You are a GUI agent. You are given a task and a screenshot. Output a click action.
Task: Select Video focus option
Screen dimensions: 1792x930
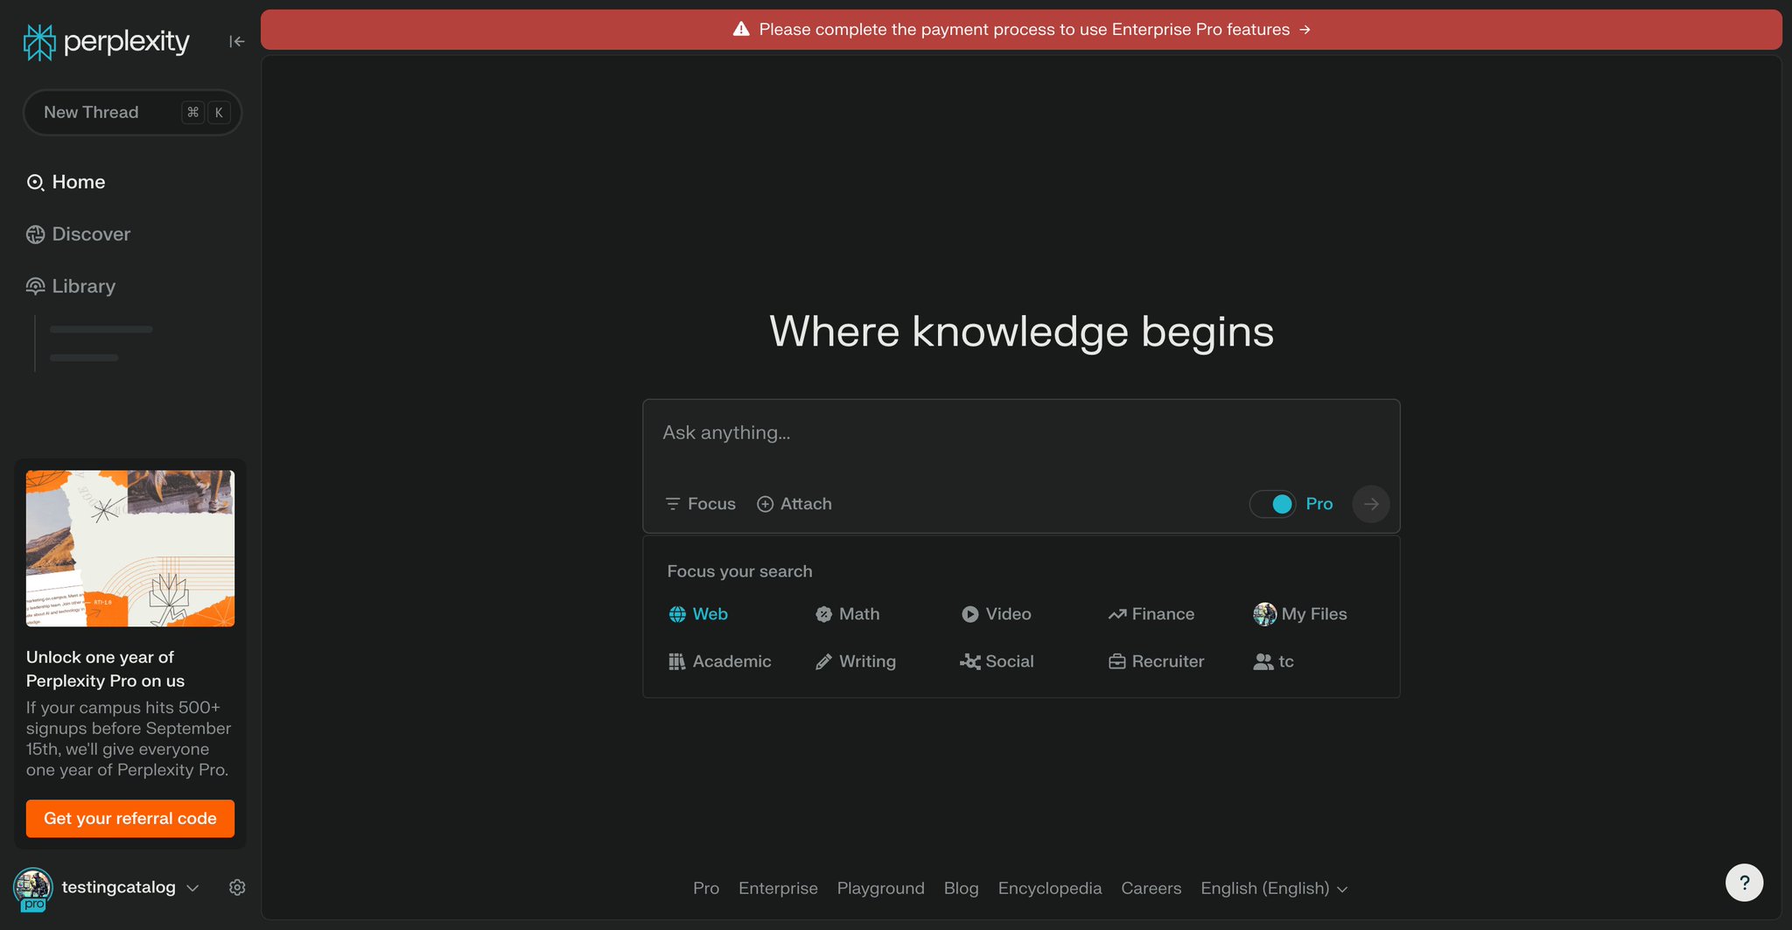click(996, 614)
